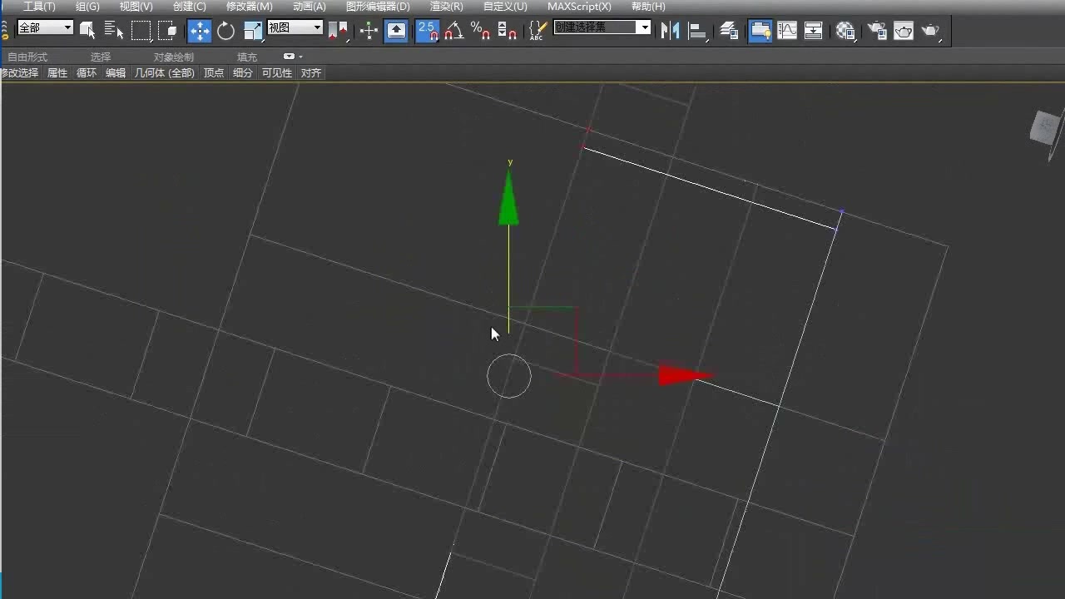The image size is (1065, 599).
Task: Open reference coordinate system dropdown 视图
Action: coord(295,27)
